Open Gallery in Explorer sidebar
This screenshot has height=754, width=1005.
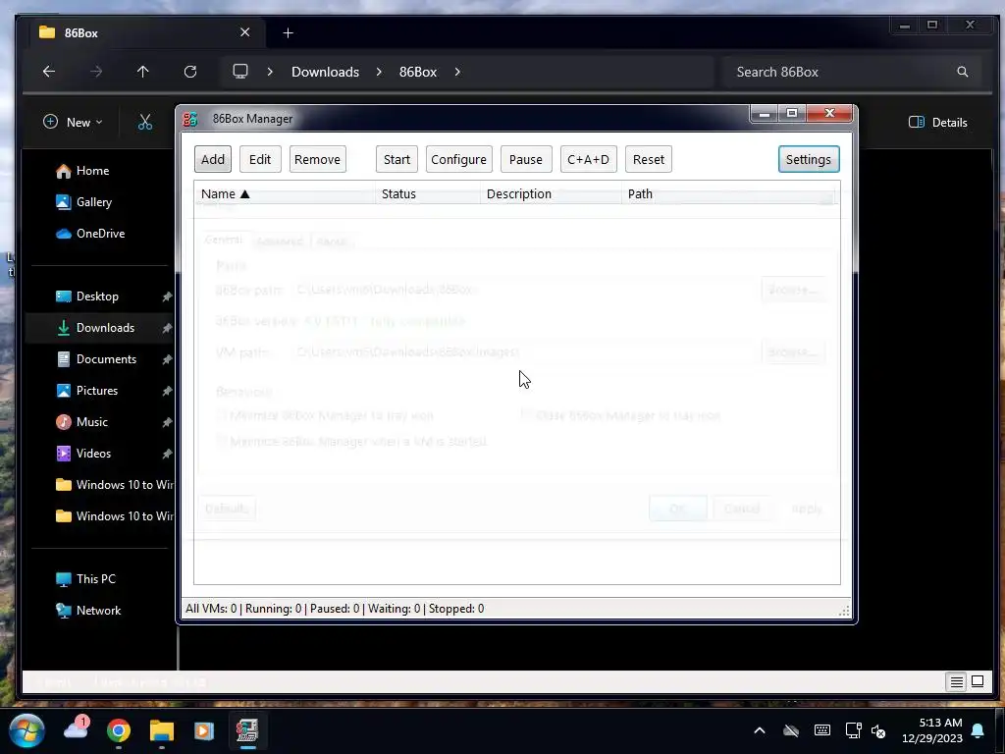84,202
